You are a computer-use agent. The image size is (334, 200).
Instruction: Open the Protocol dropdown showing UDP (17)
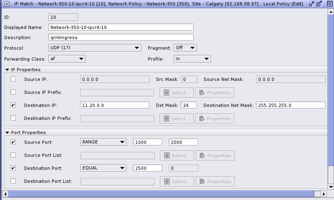pyautogui.click(x=95, y=48)
